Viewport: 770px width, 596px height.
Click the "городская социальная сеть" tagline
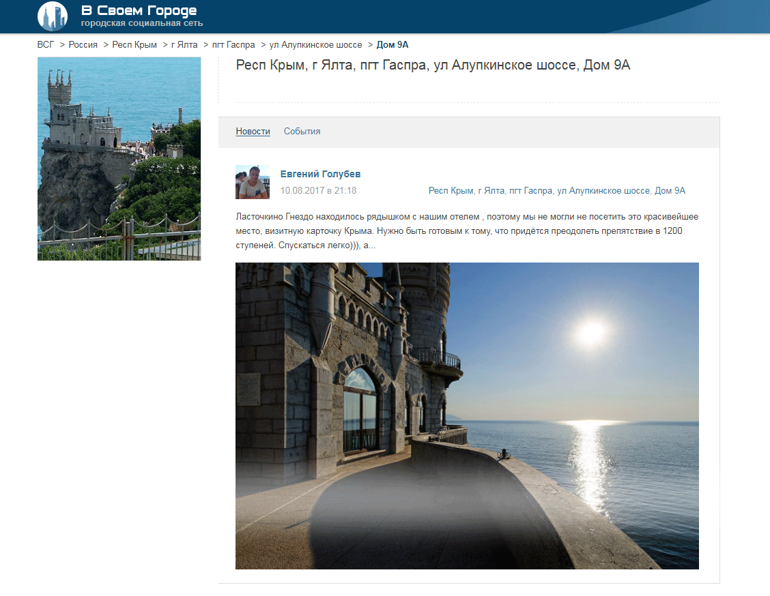tap(141, 23)
